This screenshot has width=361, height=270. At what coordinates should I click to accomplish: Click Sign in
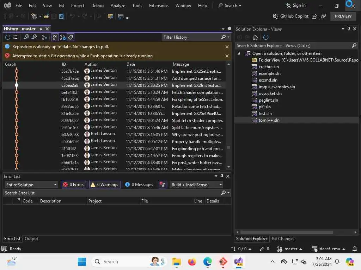pyautogui.click(x=296, y=5)
